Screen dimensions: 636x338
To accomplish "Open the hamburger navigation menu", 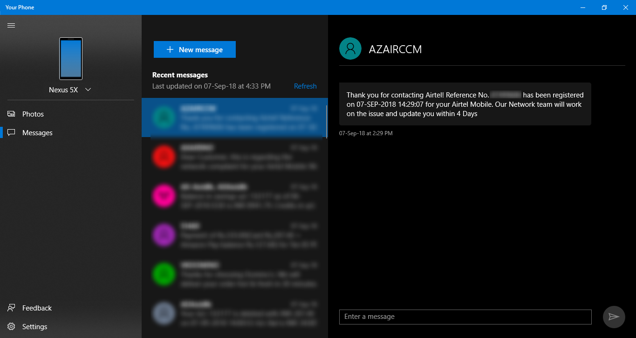I will click(11, 25).
